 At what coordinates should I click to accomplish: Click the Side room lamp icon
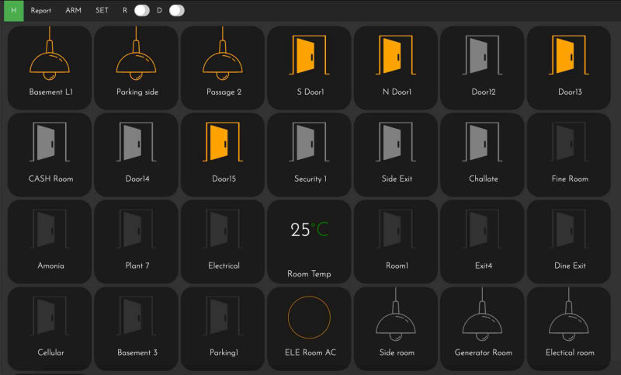[x=396, y=318]
